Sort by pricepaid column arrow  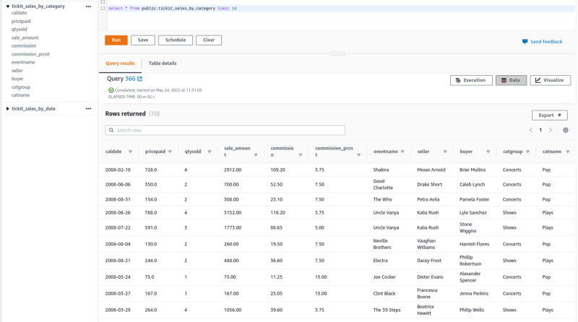point(170,152)
